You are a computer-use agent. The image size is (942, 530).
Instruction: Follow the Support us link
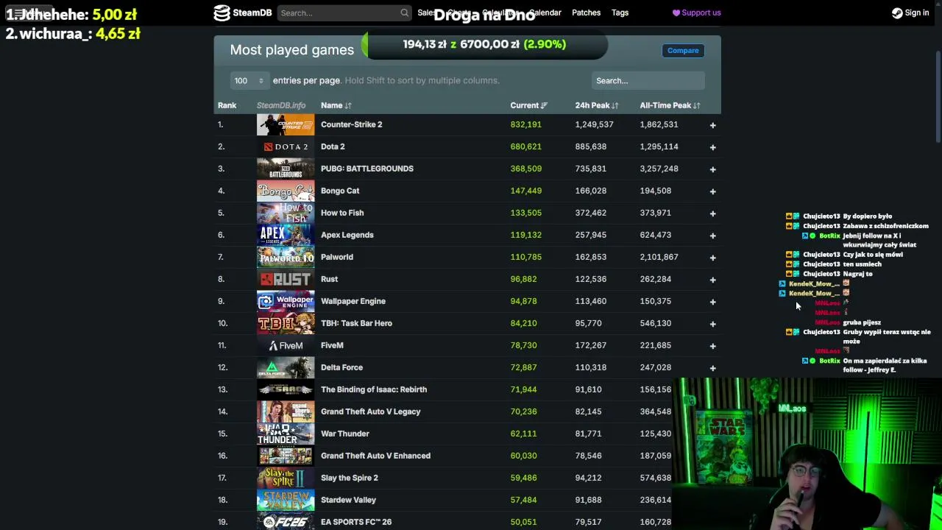(696, 13)
